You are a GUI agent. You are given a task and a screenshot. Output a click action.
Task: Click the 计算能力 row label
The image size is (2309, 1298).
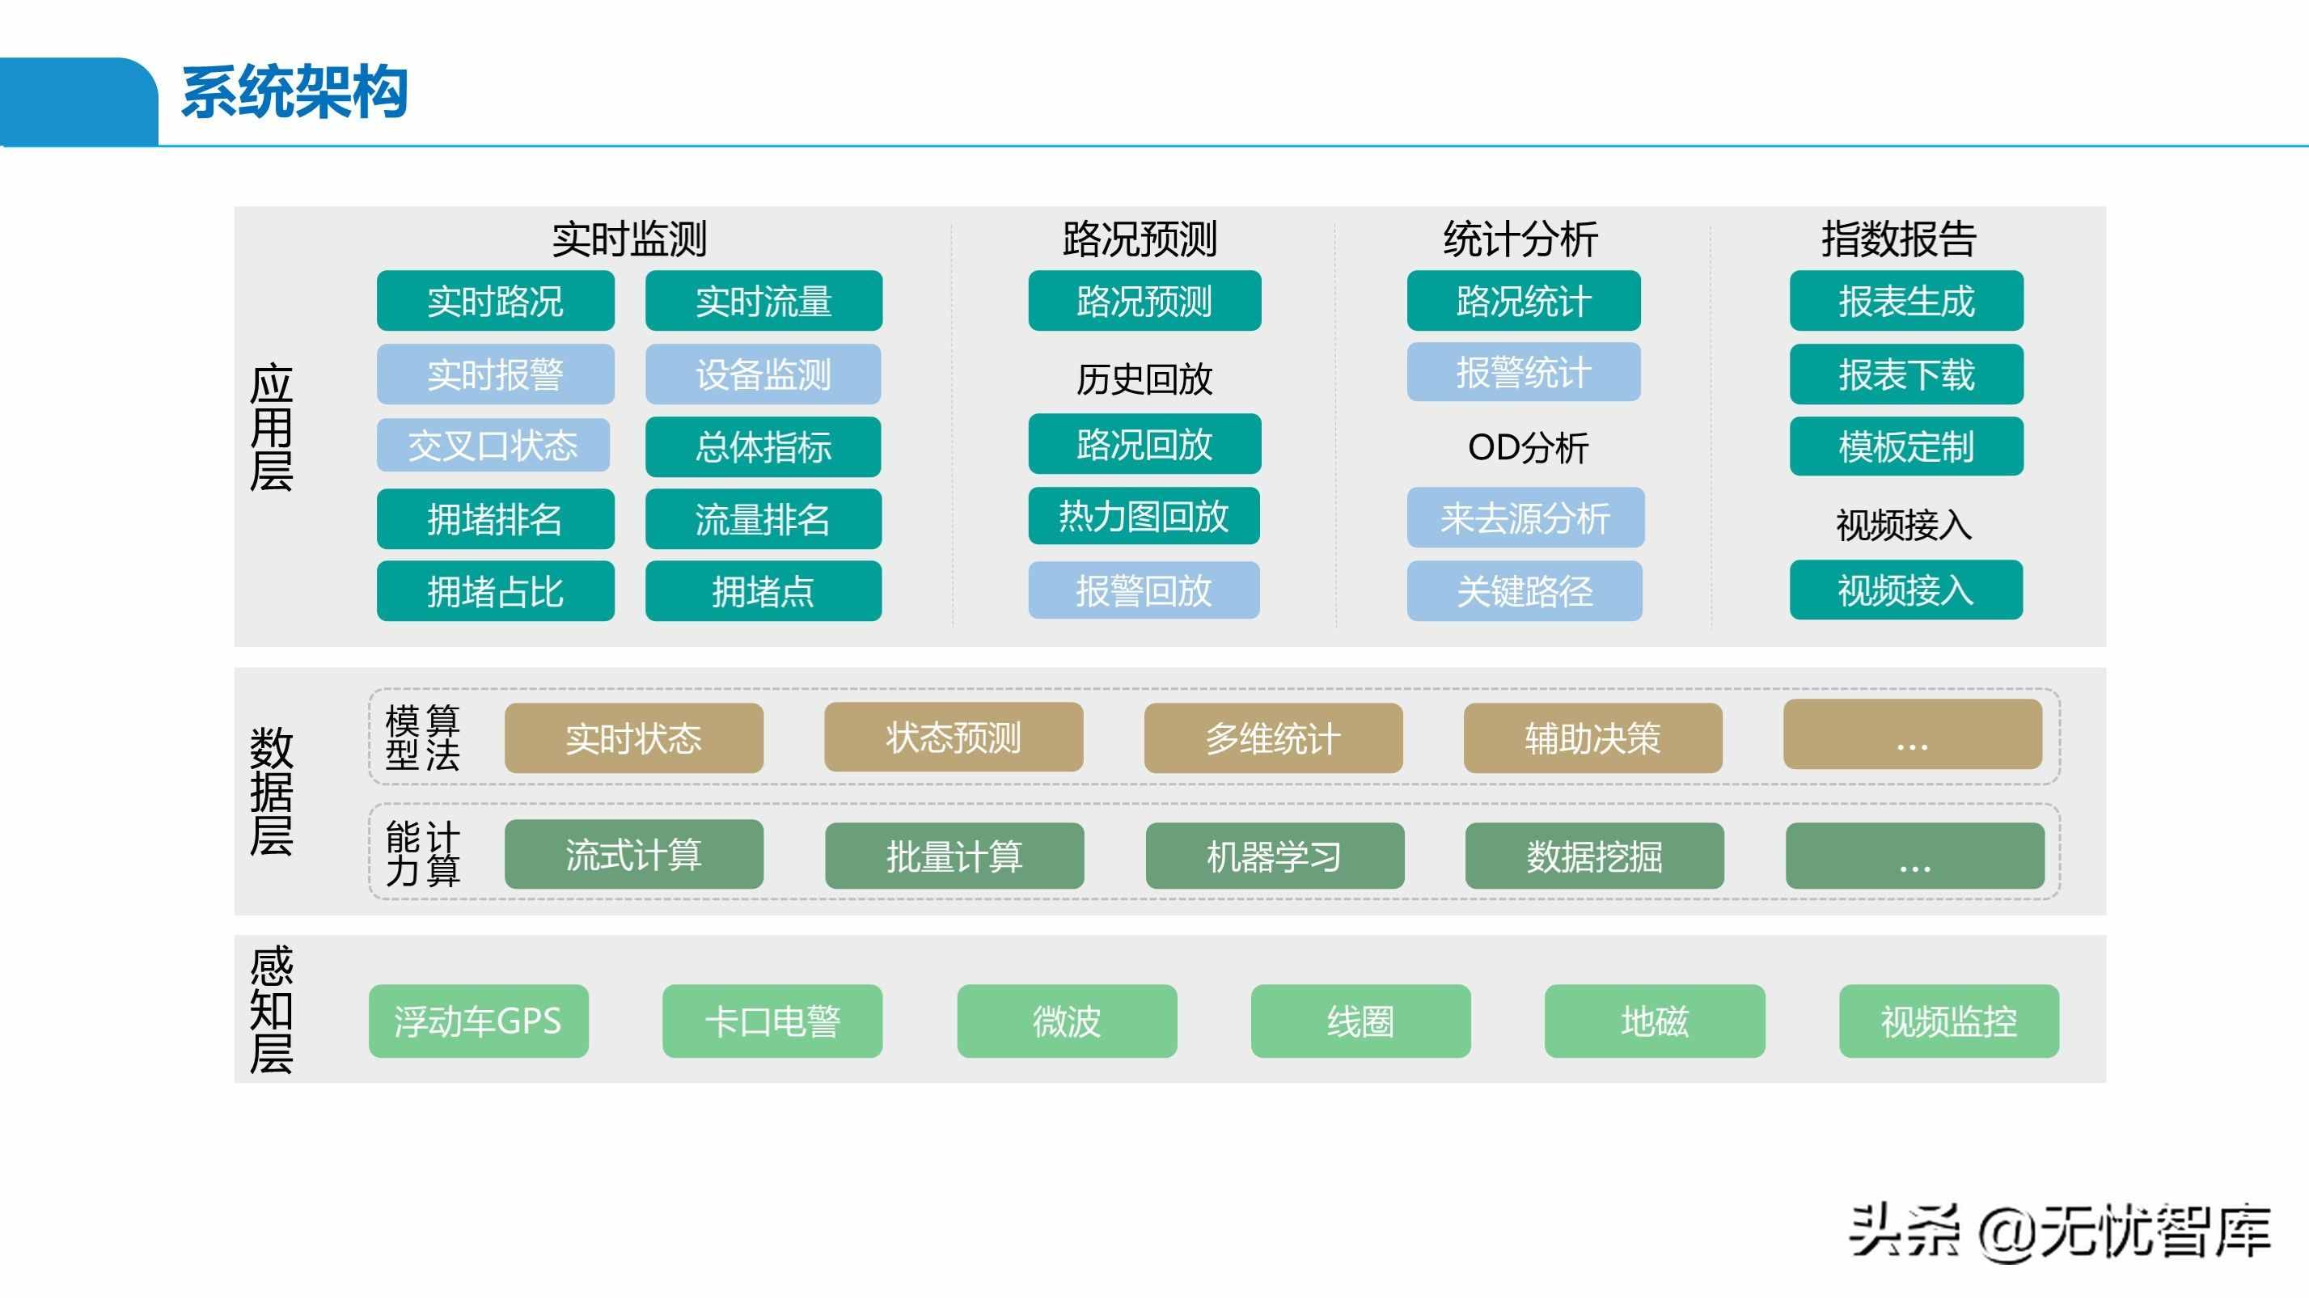422,853
